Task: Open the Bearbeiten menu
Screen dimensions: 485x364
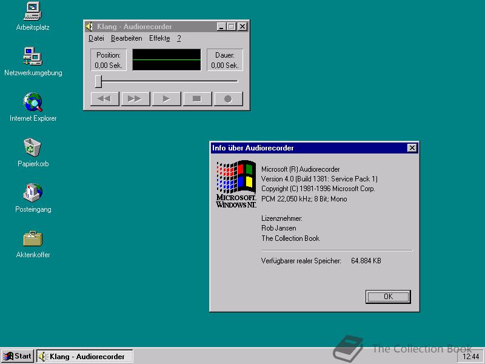Action: pos(127,38)
